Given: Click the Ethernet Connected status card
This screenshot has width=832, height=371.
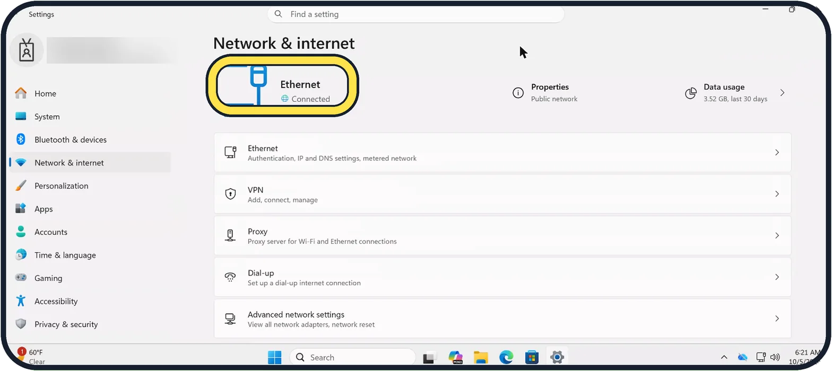Looking at the screenshot, I should (283, 85).
